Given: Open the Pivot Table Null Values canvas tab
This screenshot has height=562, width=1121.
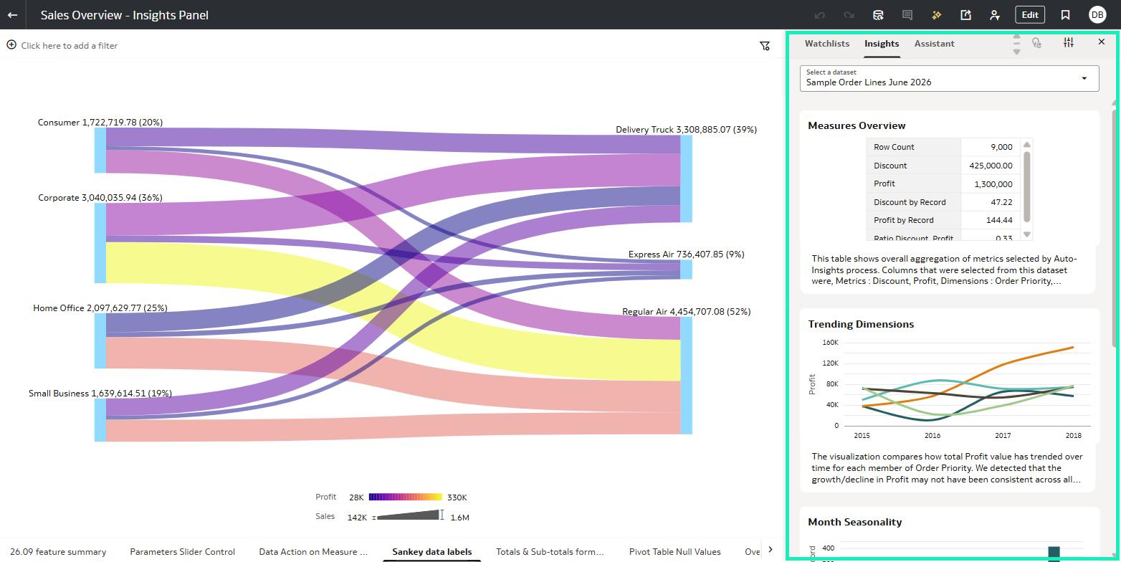Looking at the screenshot, I should (674, 552).
